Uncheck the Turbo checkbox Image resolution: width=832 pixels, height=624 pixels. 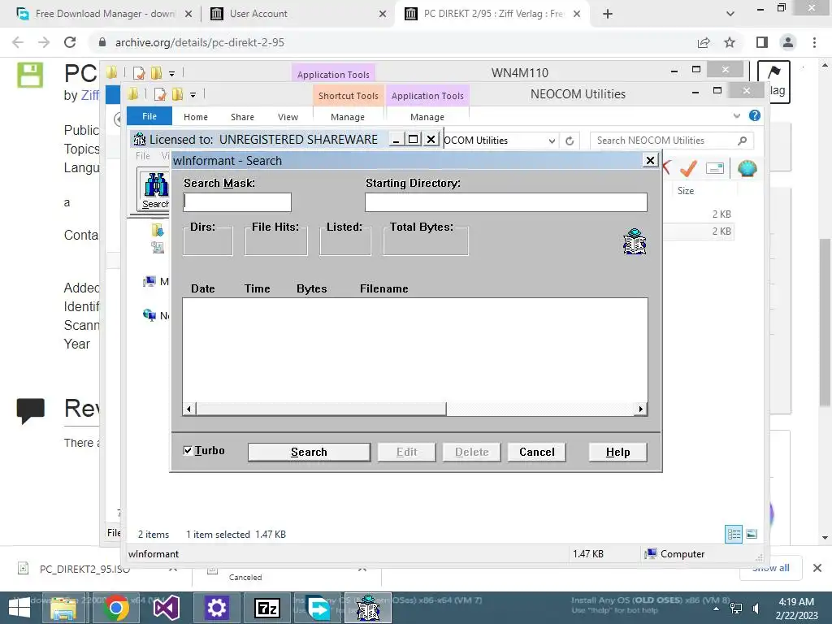pos(188,450)
